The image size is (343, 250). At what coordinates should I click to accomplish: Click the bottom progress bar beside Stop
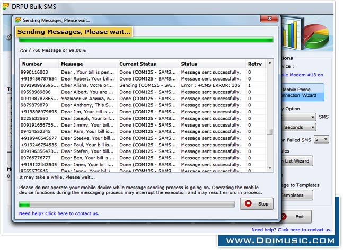click(127, 204)
